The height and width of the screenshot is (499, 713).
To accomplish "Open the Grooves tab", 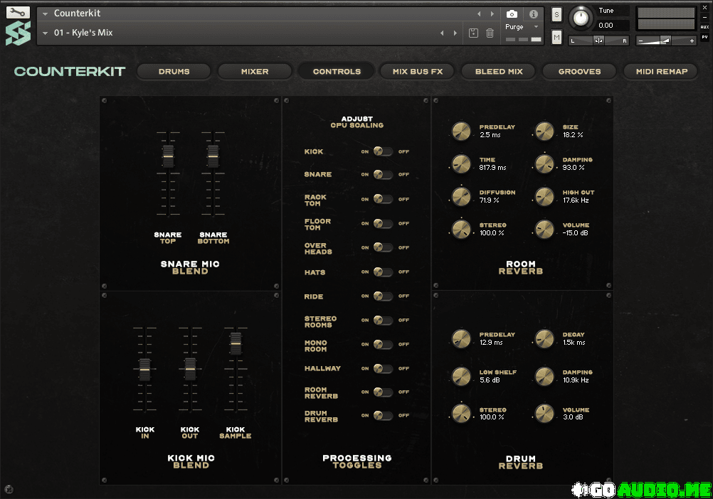I will [579, 71].
